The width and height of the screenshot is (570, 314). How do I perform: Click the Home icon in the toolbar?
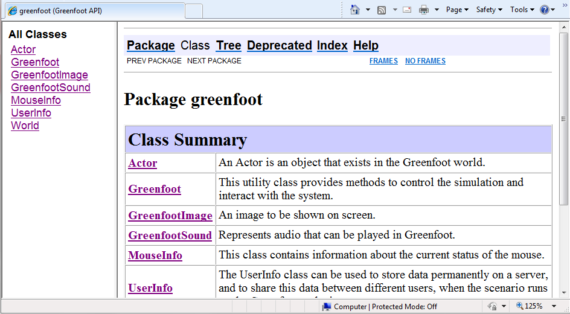click(355, 10)
